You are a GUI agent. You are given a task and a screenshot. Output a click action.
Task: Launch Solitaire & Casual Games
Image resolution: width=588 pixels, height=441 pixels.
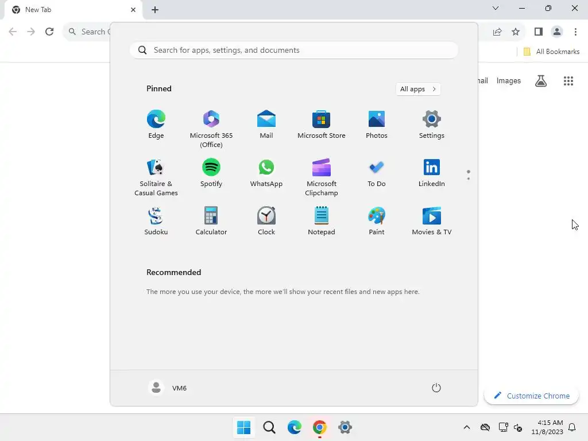pyautogui.click(x=156, y=177)
